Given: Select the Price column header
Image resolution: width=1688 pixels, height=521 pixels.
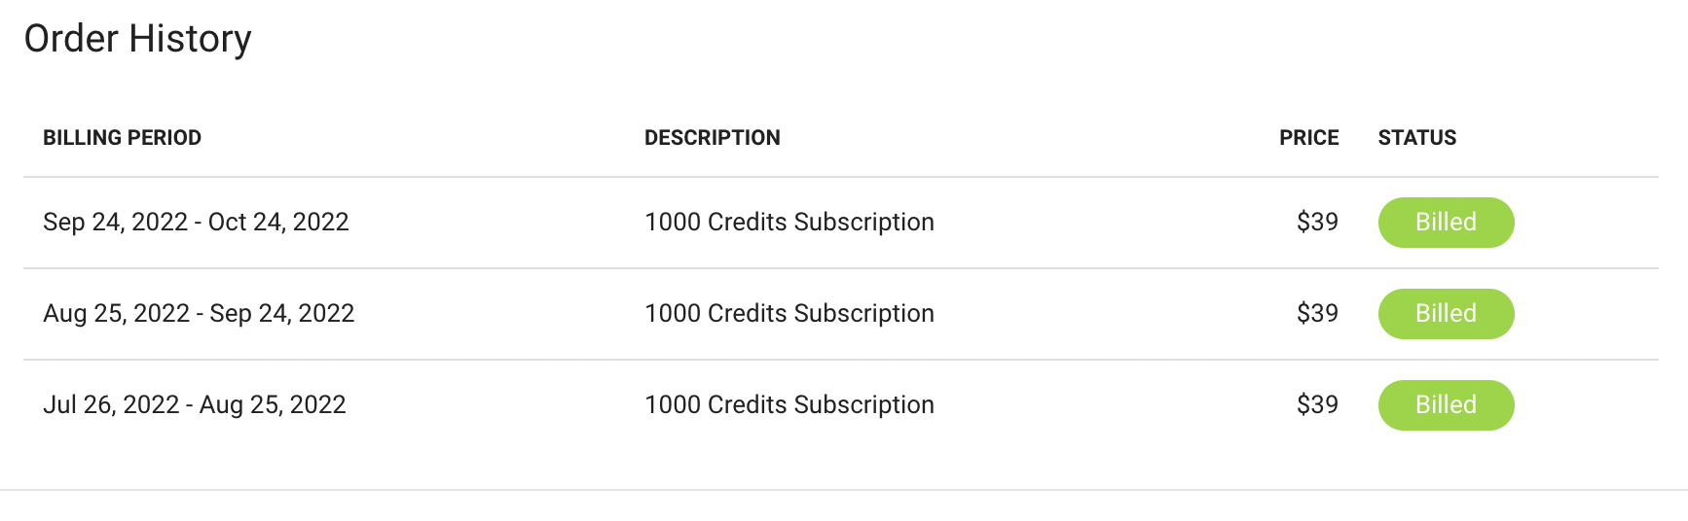Looking at the screenshot, I should tap(1308, 138).
